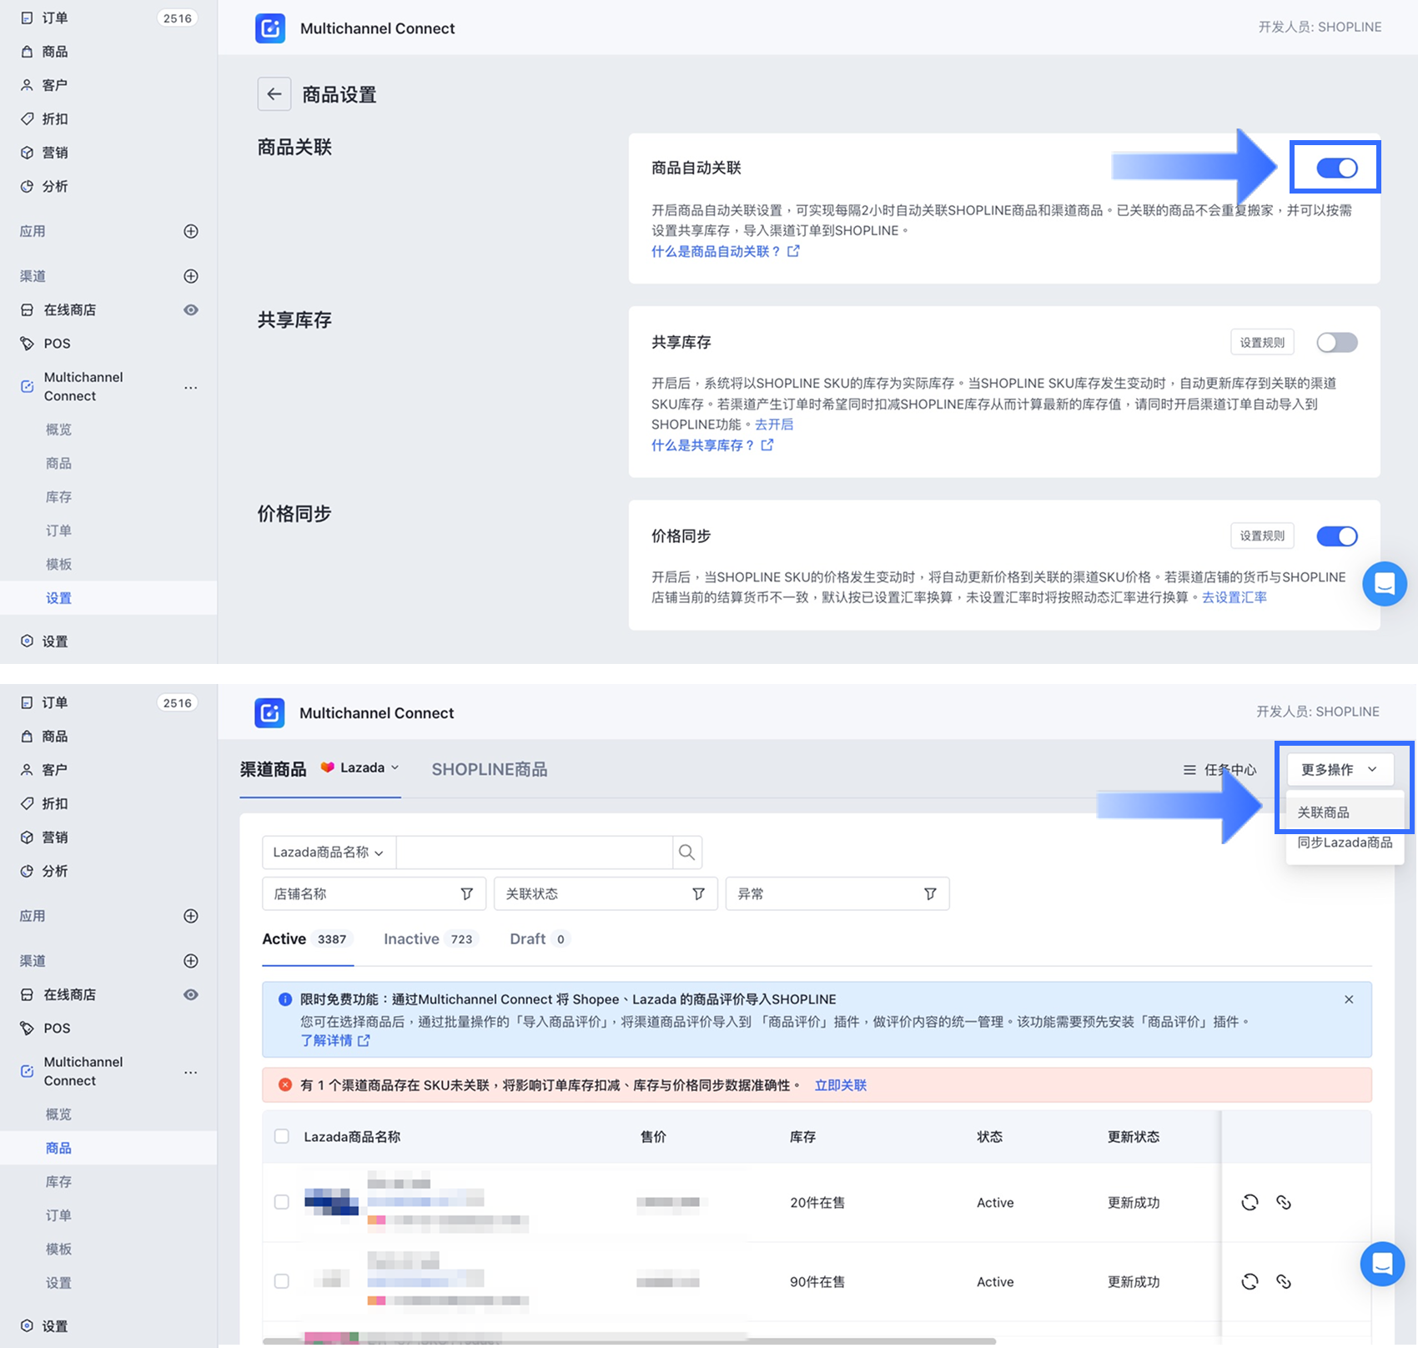Click the 去设置汇率 link
The image size is (1418, 1348).
click(1234, 597)
